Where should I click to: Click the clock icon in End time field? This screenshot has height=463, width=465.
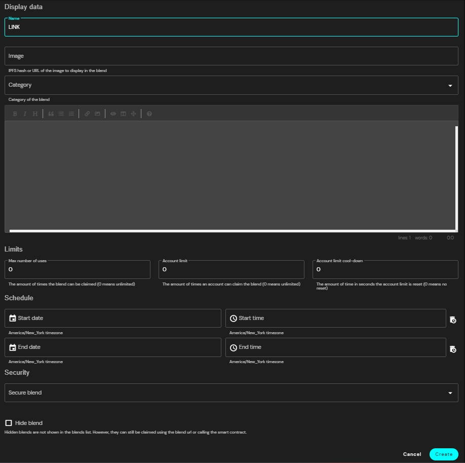click(x=234, y=347)
